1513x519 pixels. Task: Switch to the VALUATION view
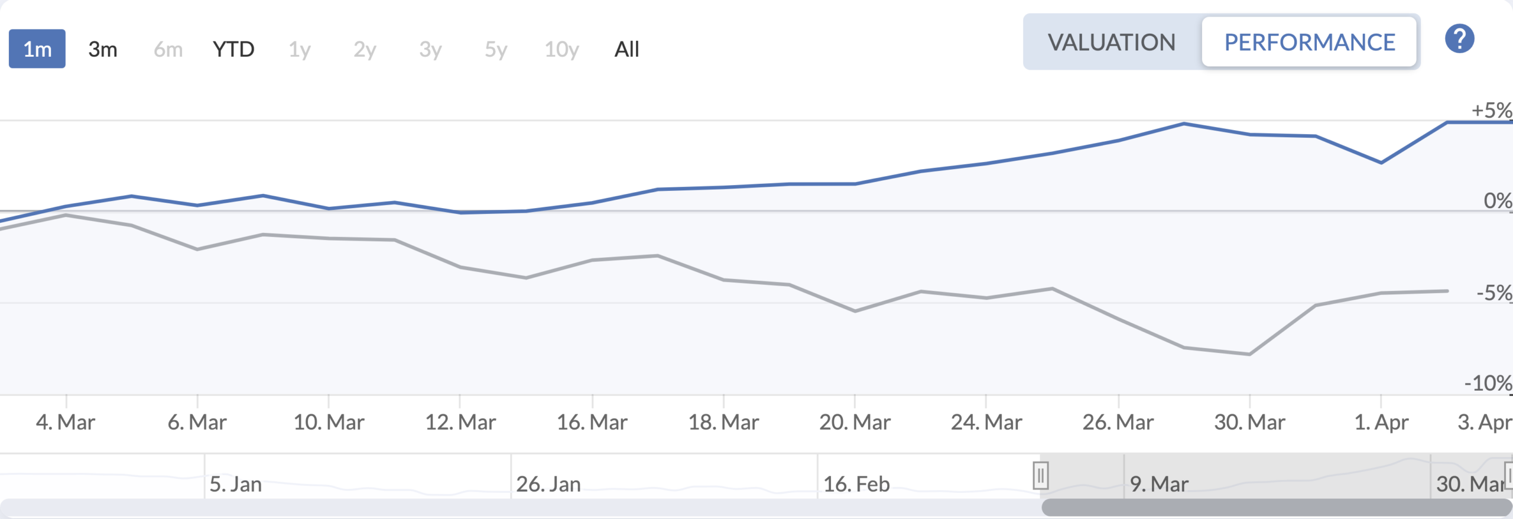pyautogui.click(x=1111, y=41)
